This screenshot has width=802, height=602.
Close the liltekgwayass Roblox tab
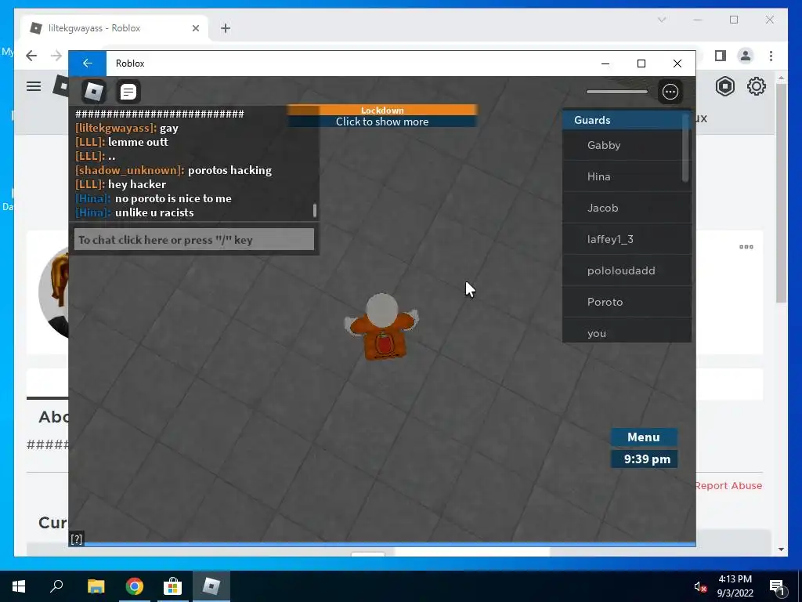[x=195, y=28]
